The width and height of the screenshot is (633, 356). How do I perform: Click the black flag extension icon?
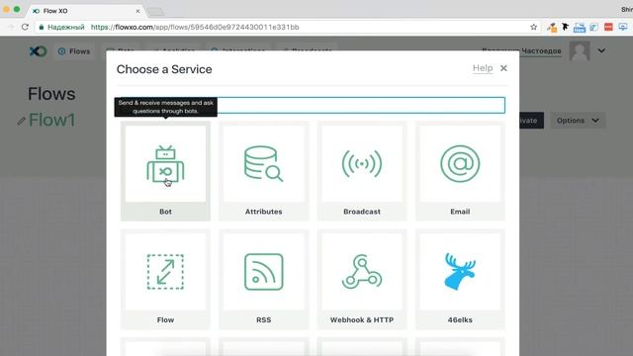pos(565,27)
